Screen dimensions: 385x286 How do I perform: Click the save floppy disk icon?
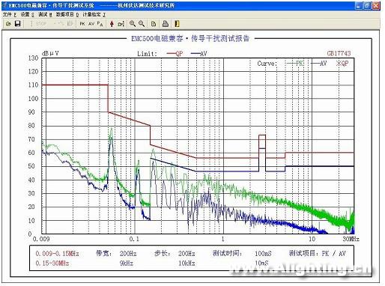(x=17, y=24)
